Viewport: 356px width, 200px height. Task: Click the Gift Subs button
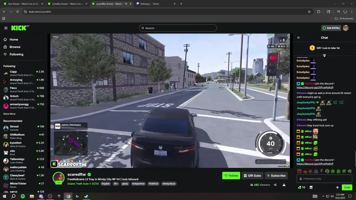click(253, 176)
